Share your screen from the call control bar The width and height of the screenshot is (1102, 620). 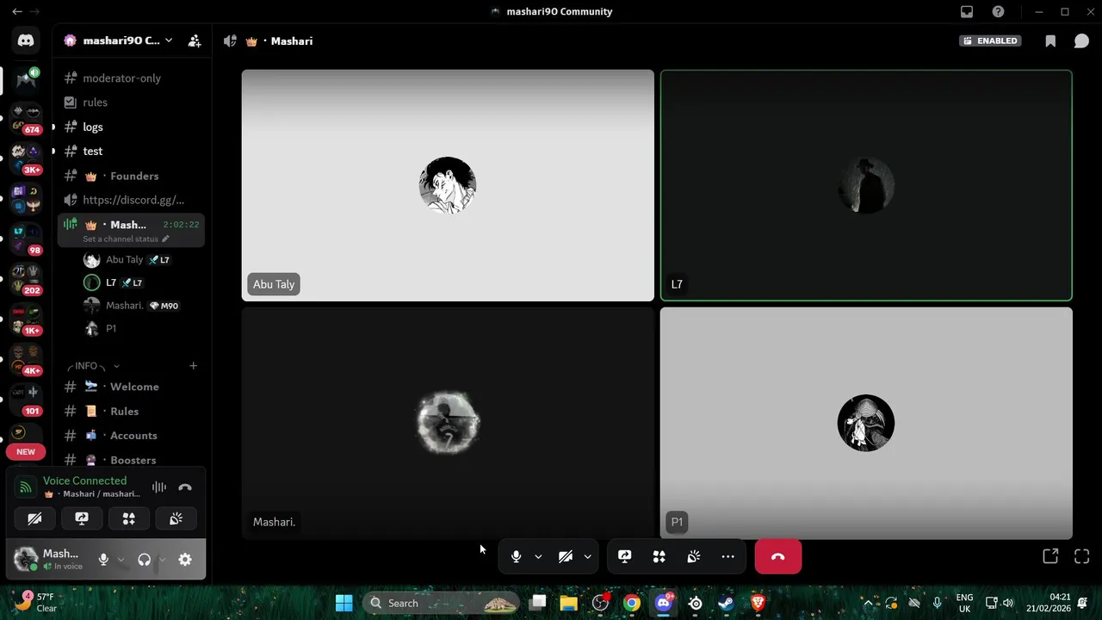tap(625, 557)
